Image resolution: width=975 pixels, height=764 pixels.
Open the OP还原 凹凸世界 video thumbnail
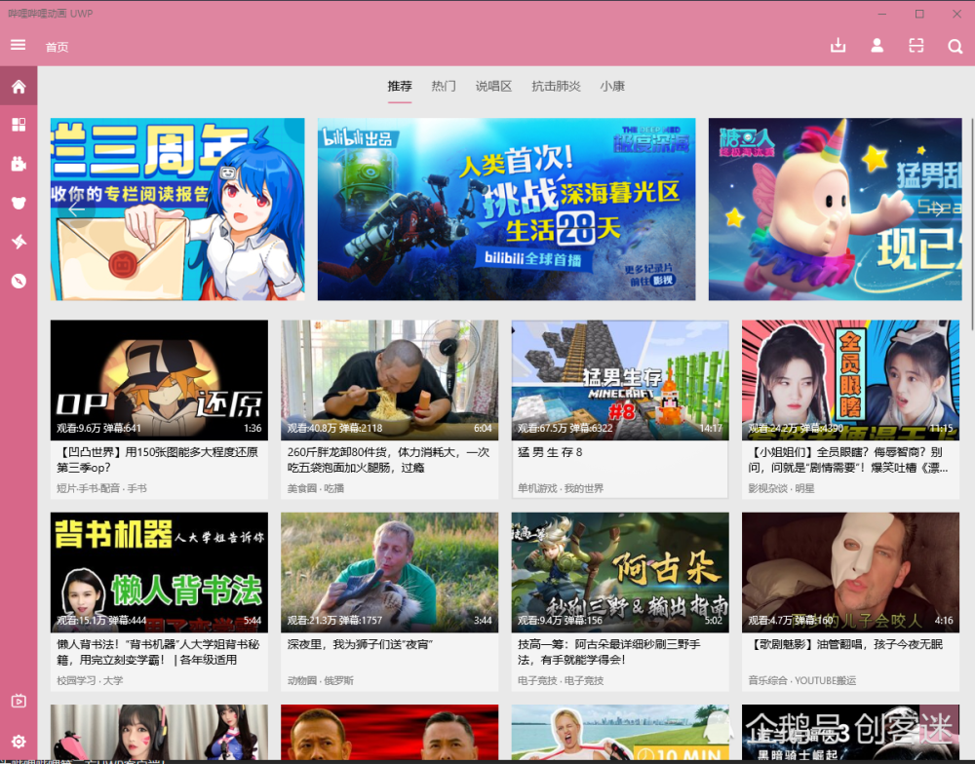point(159,380)
